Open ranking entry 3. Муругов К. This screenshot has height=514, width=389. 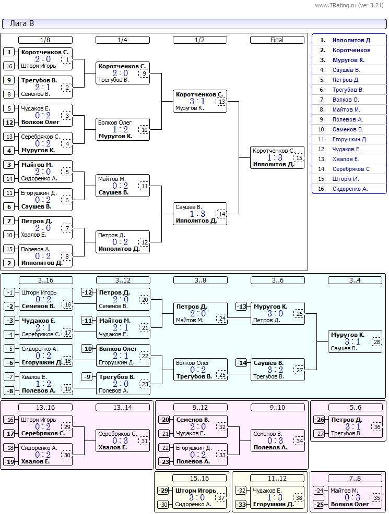tap(349, 60)
